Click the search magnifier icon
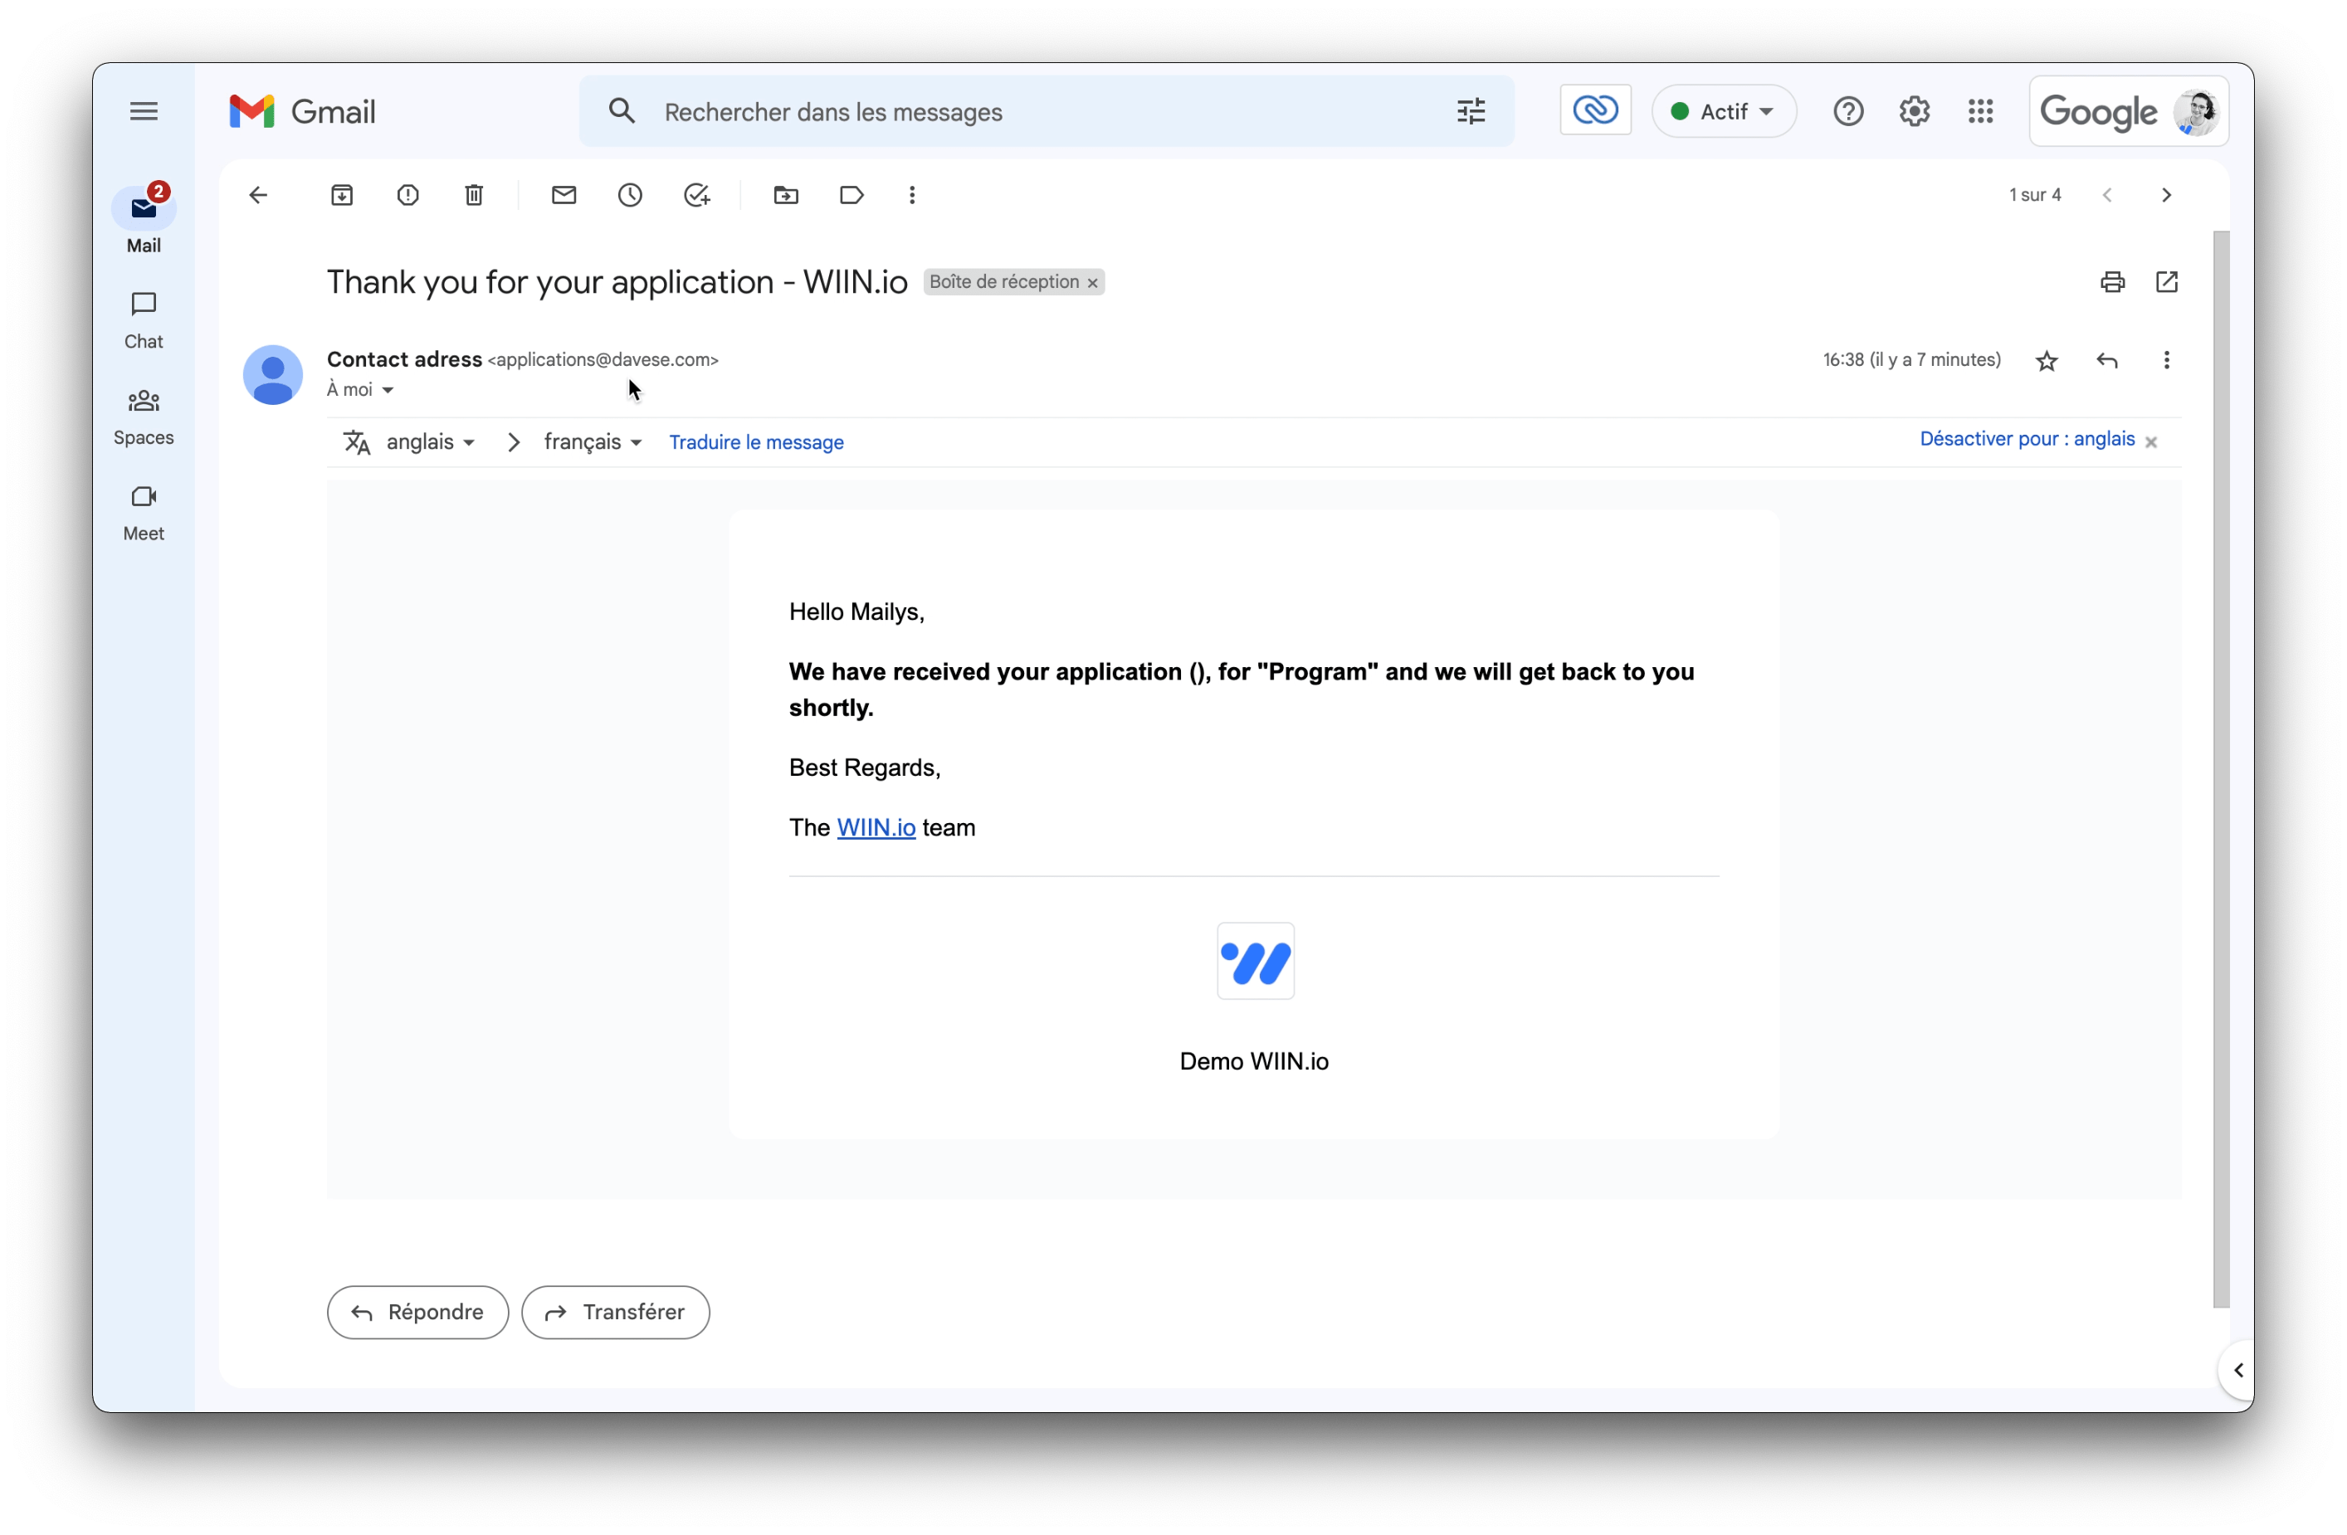 [622, 111]
